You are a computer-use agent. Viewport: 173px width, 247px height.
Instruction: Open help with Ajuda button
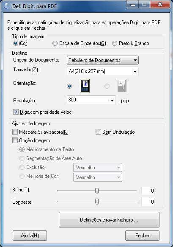pyautogui.click(x=30, y=236)
